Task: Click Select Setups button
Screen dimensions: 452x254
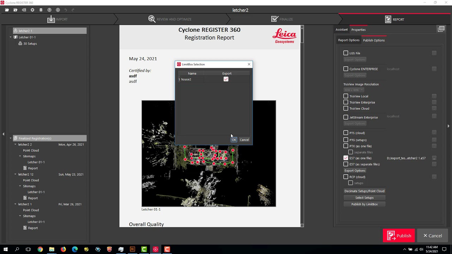Action: click(x=364, y=198)
